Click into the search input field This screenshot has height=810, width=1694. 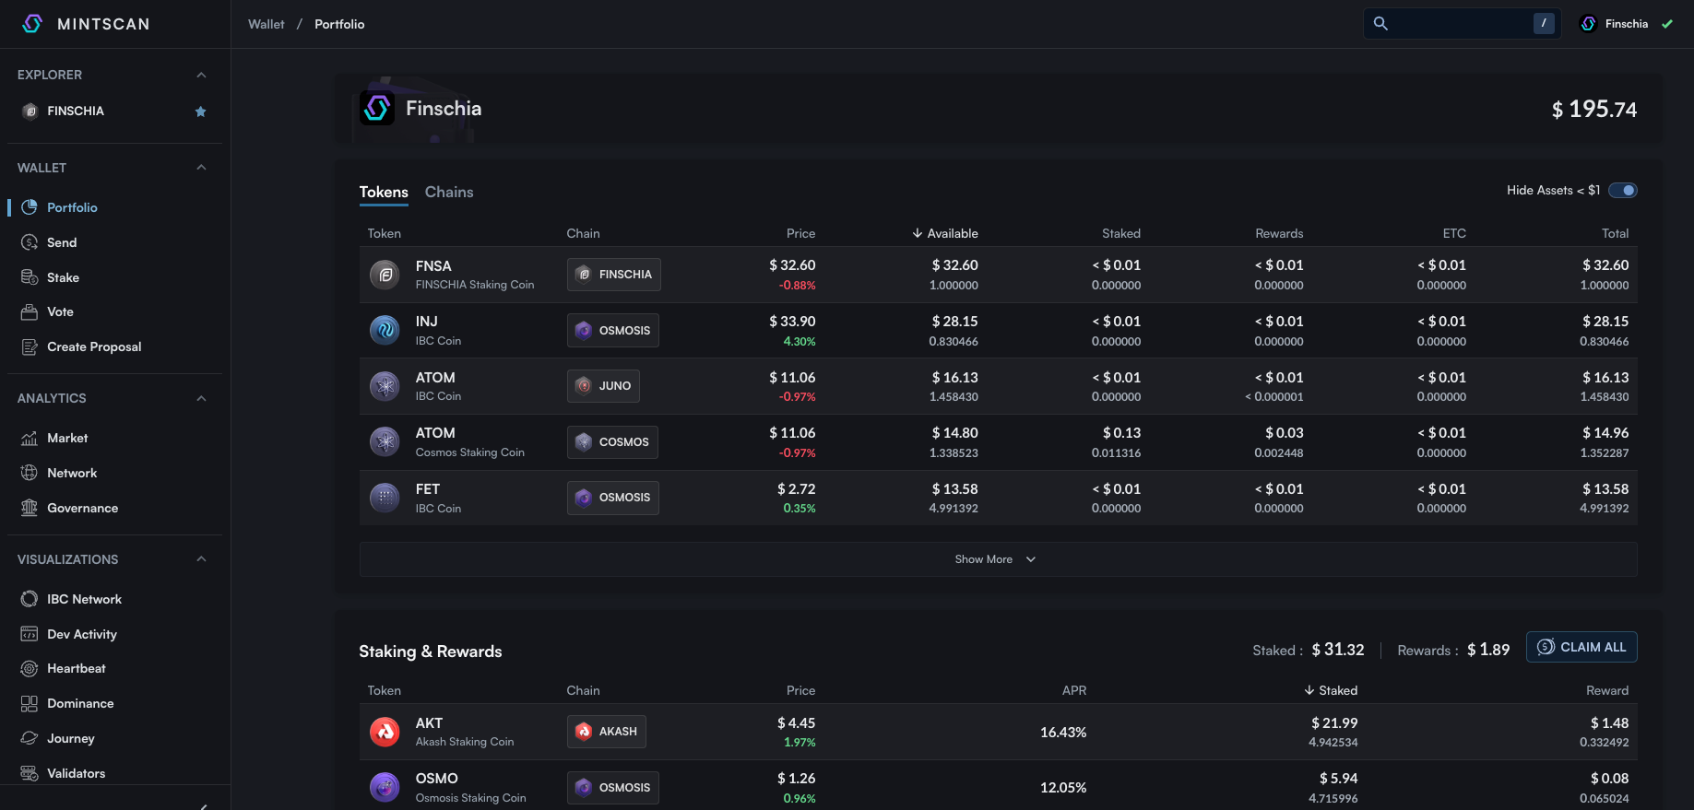click(1462, 24)
